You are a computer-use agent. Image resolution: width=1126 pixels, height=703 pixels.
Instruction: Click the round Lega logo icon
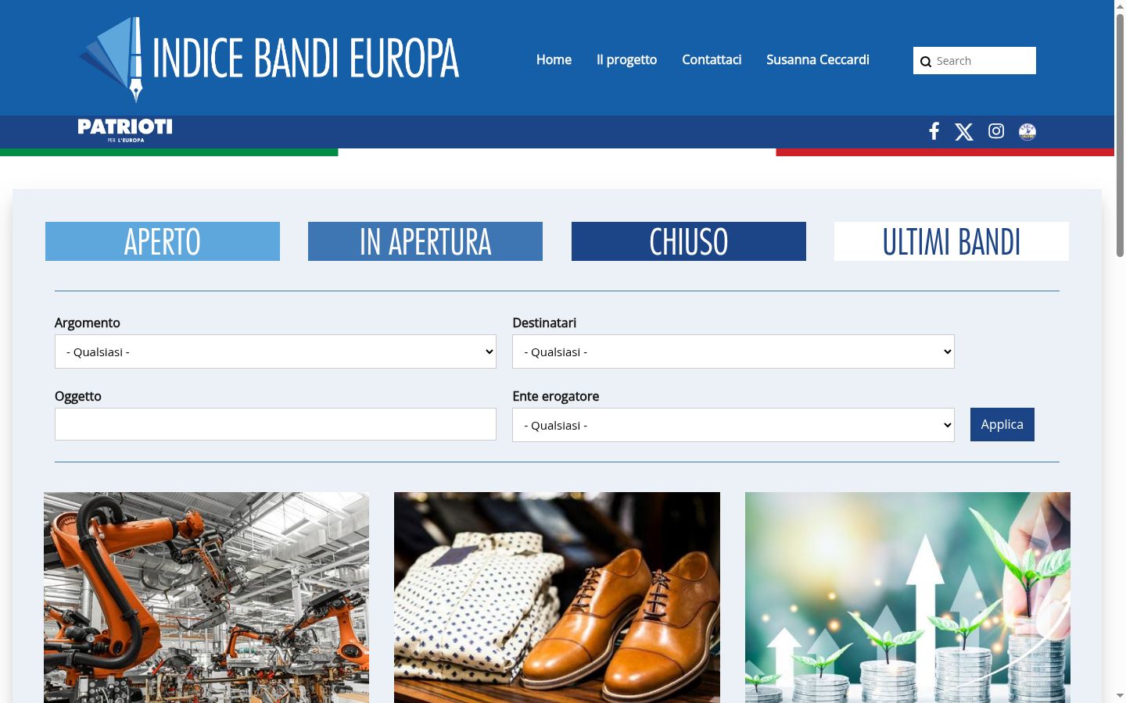pos(1027,131)
